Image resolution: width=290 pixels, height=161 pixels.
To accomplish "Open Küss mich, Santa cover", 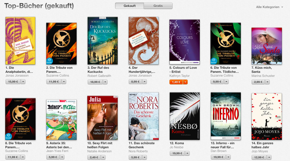I will [267, 46].
